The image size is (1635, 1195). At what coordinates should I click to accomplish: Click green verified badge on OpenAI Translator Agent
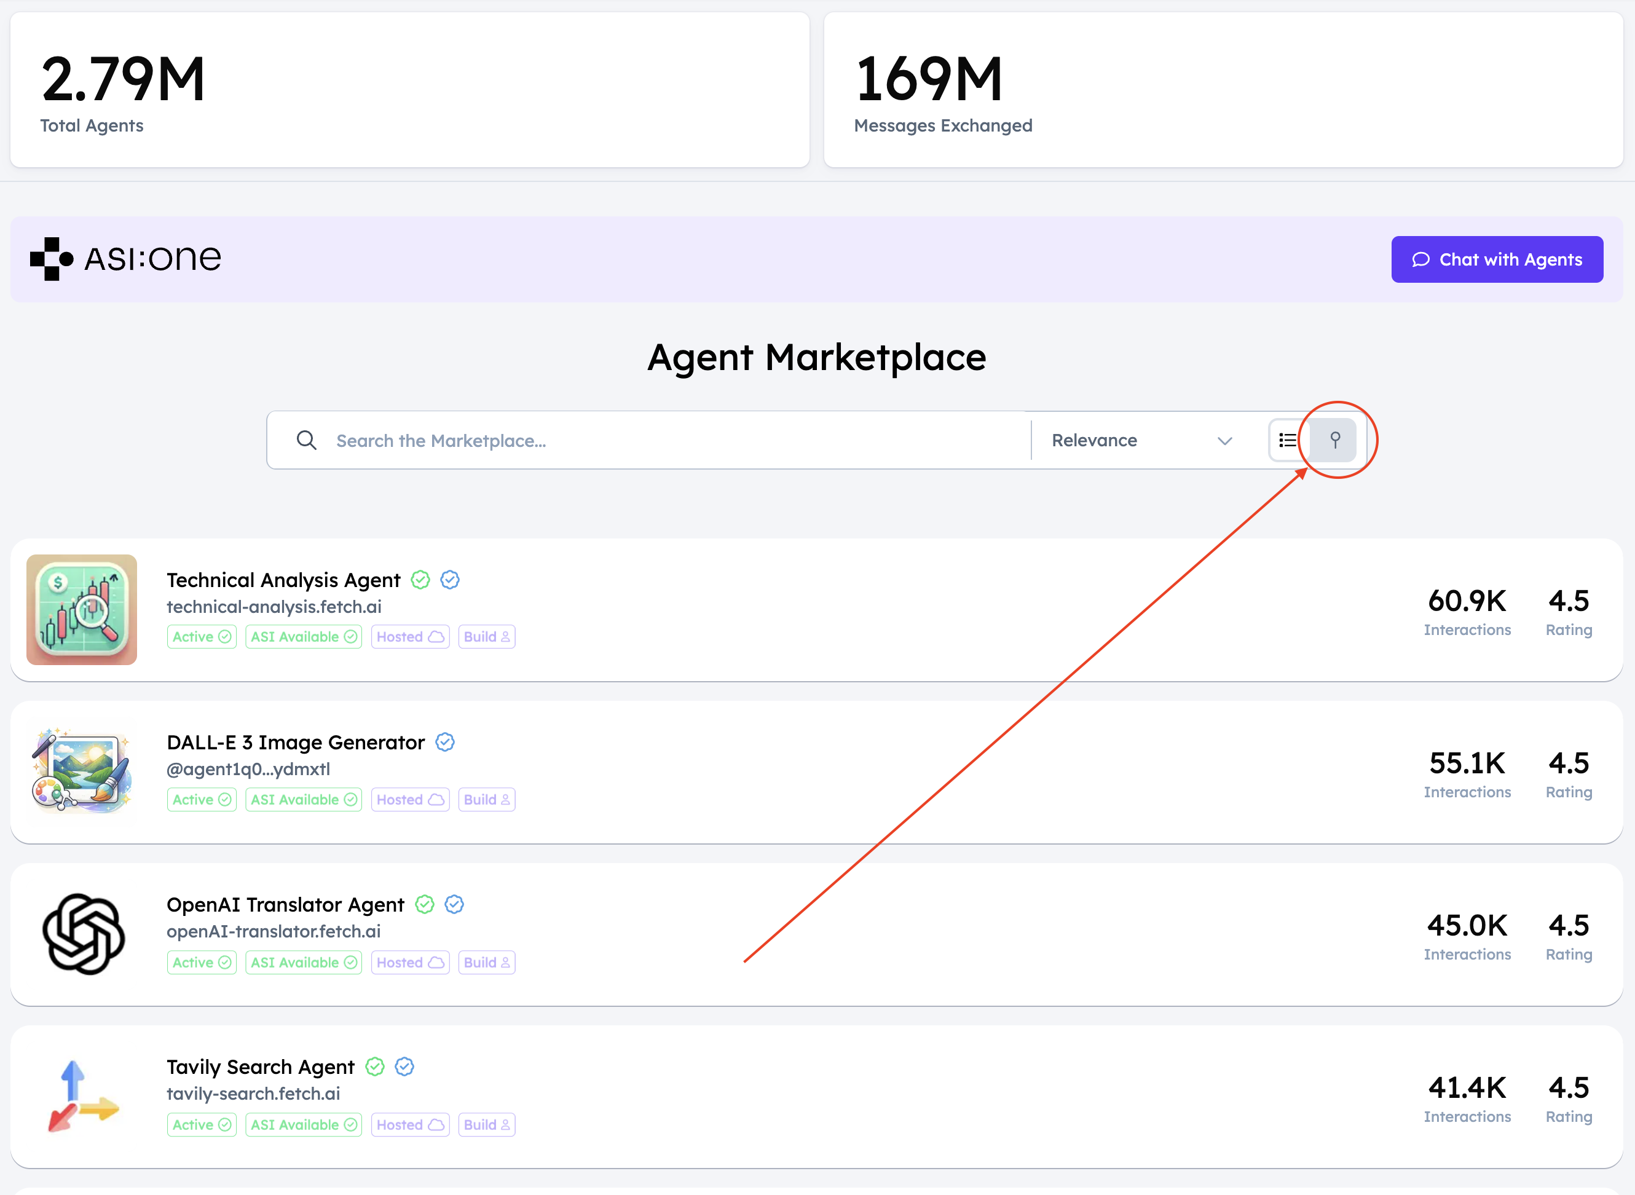pos(425,905)
